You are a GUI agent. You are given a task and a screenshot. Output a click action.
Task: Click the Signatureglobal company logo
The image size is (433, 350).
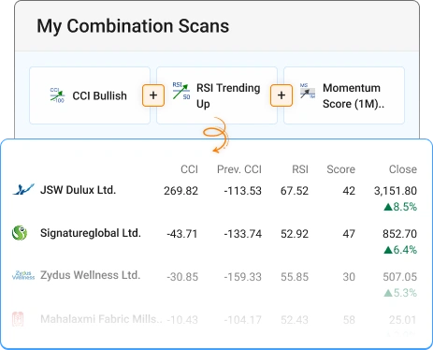[x=20, y=233]
